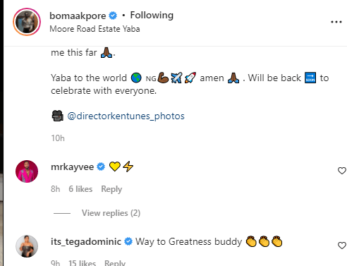Open the three-dot more options menu
This screenshot has height=266, width=347.
[336, 22]
